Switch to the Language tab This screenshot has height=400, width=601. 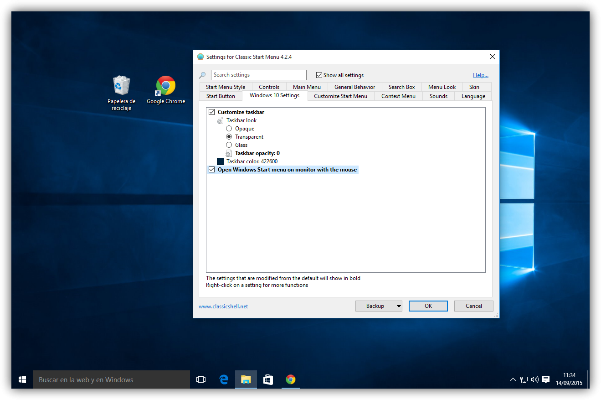[473, 96]
